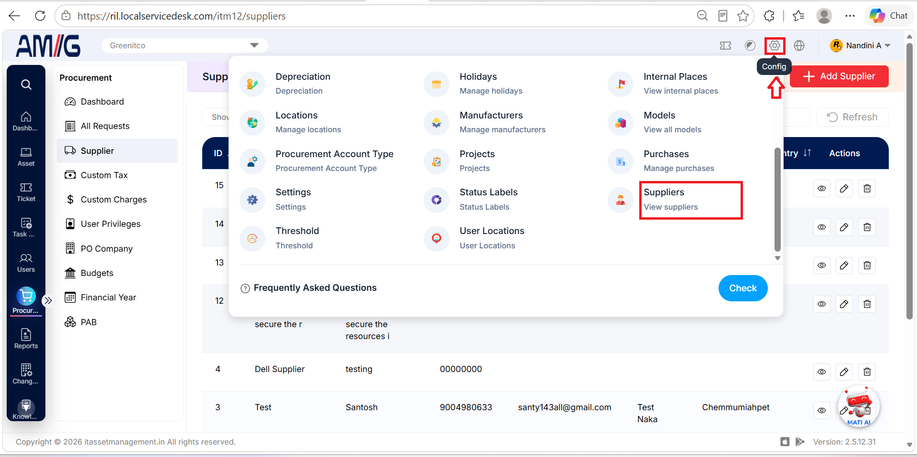The image size is (917, 457).
Task: Open the Config gear icon
Action: pyautogui.click(x=775, y=46)
